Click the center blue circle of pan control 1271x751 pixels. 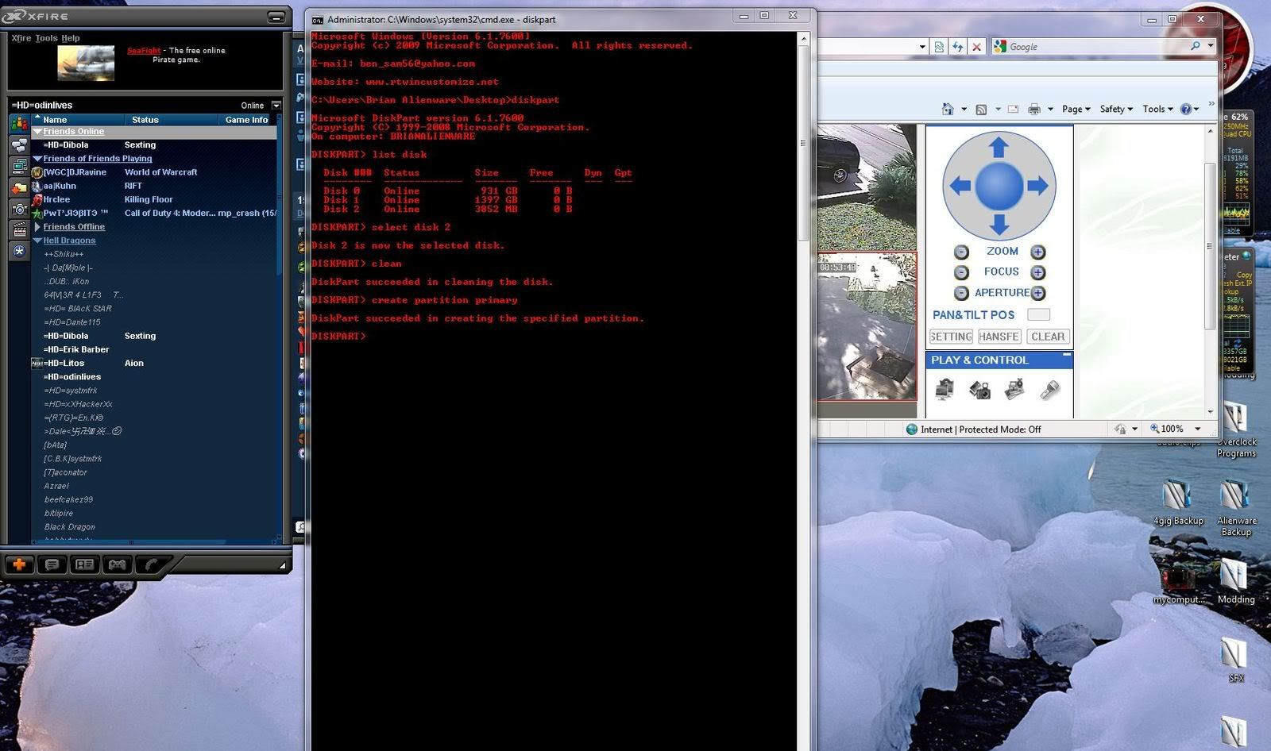999,186
